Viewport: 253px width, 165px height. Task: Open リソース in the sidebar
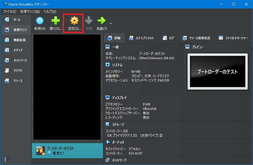pos(15,81)
